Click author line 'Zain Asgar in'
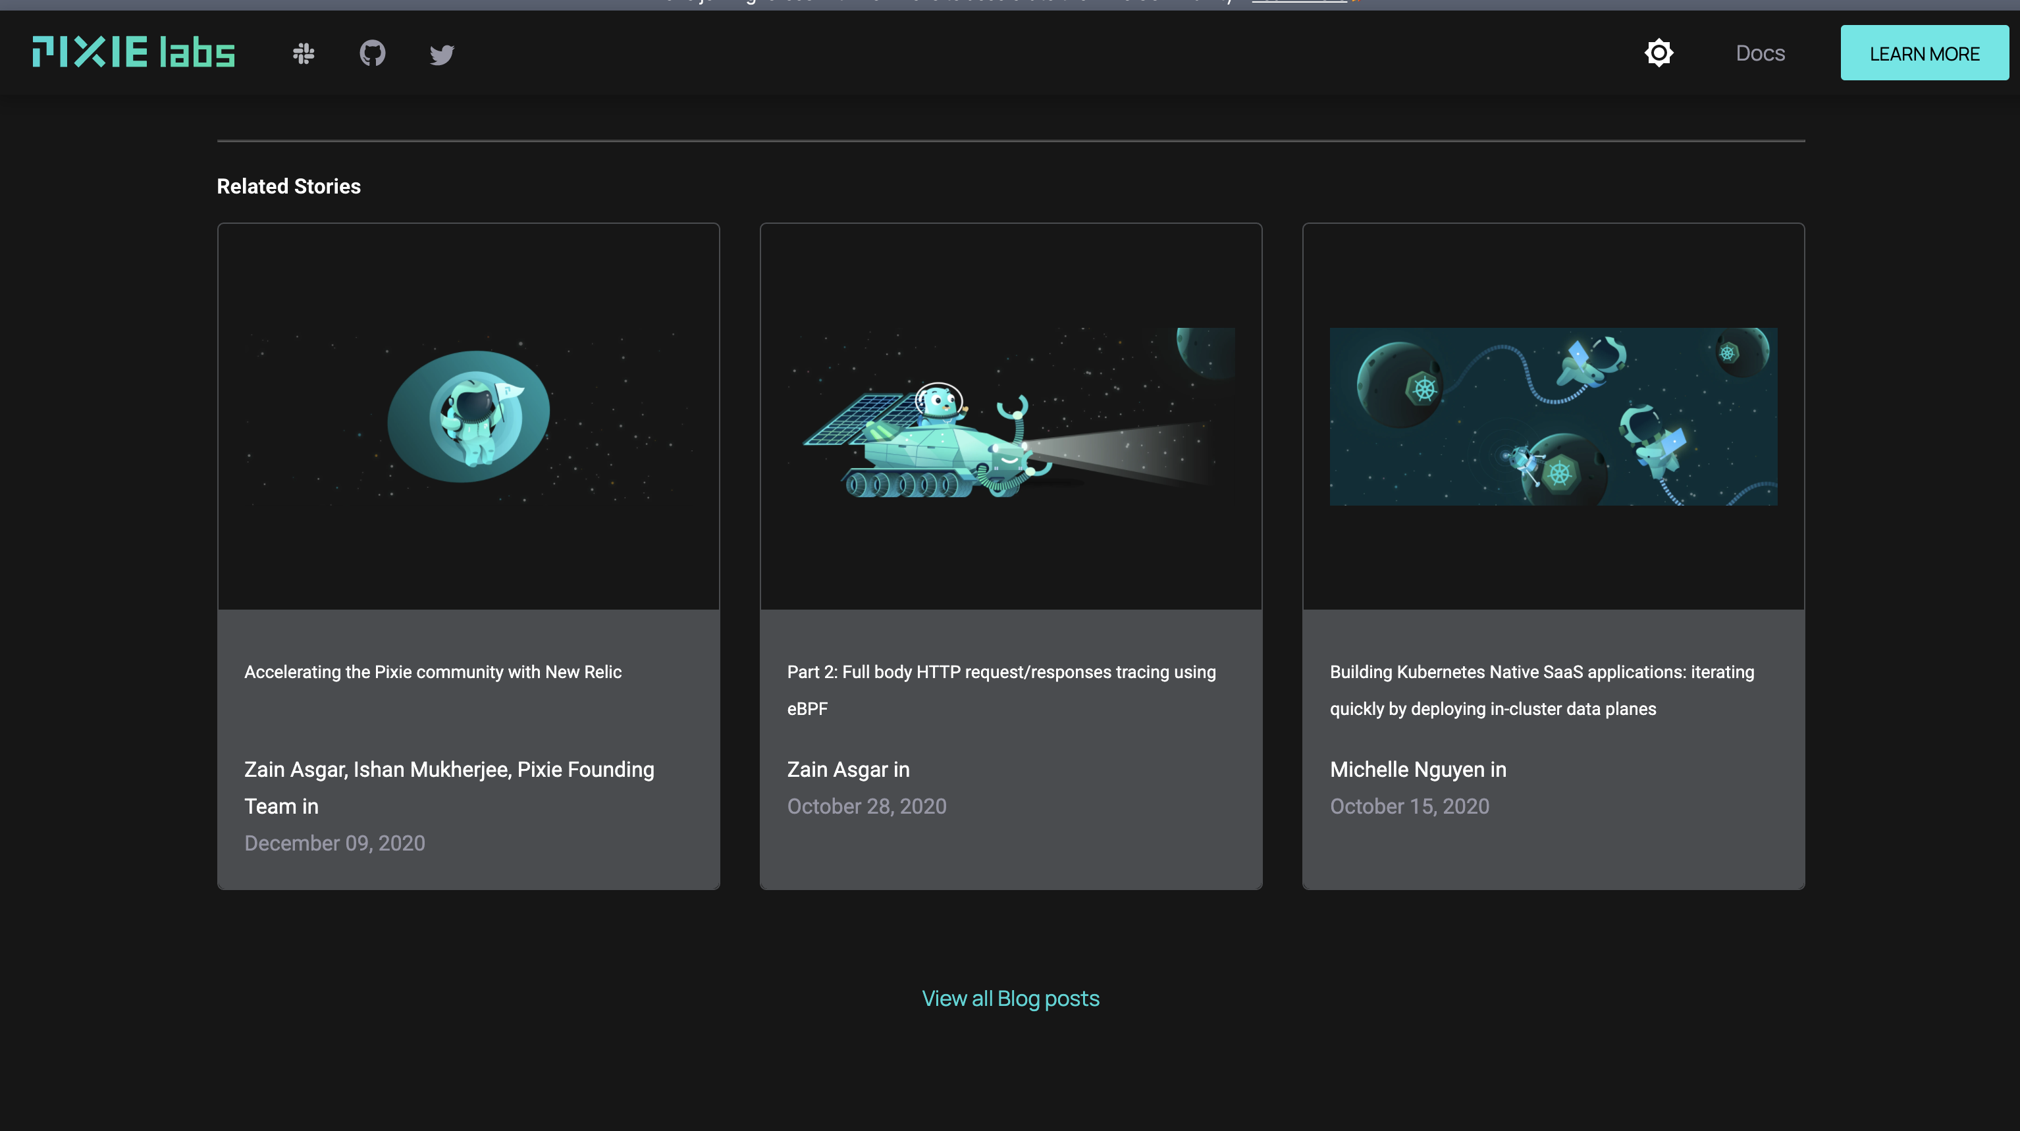 point(847,769)
